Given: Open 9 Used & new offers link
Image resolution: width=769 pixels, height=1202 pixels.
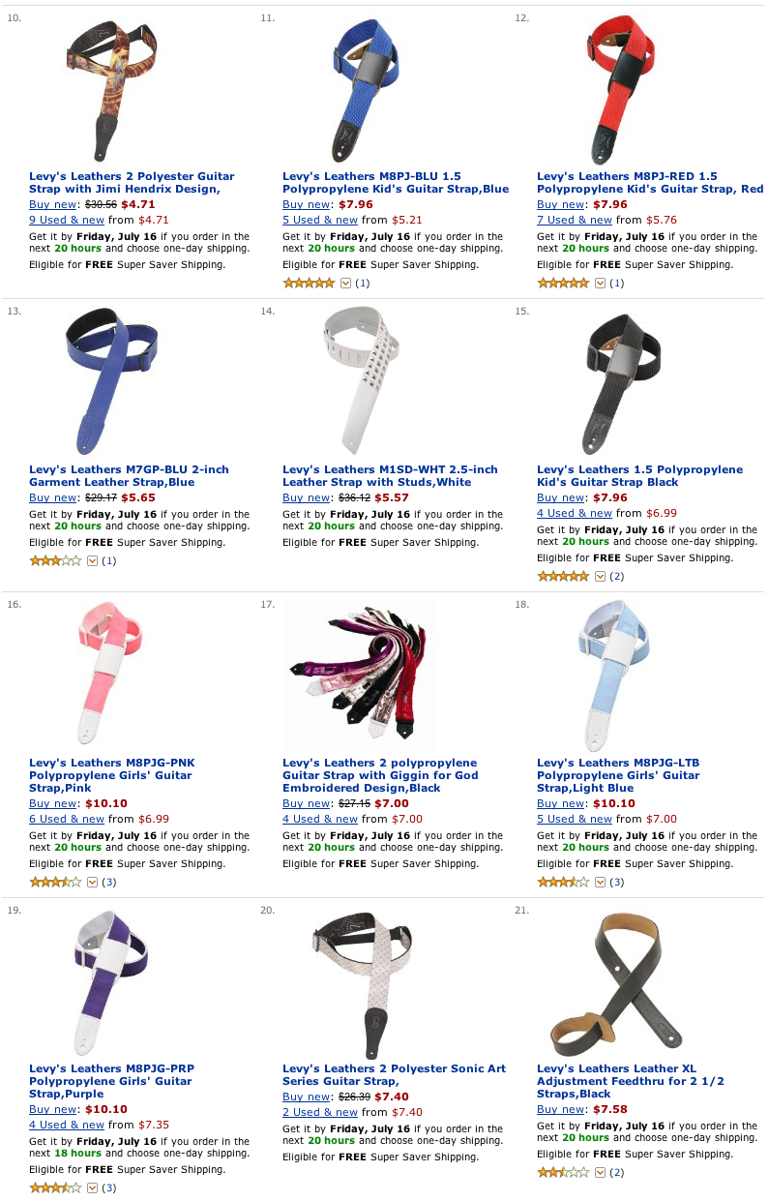Looking at the screenshot, I should point(67,221).
